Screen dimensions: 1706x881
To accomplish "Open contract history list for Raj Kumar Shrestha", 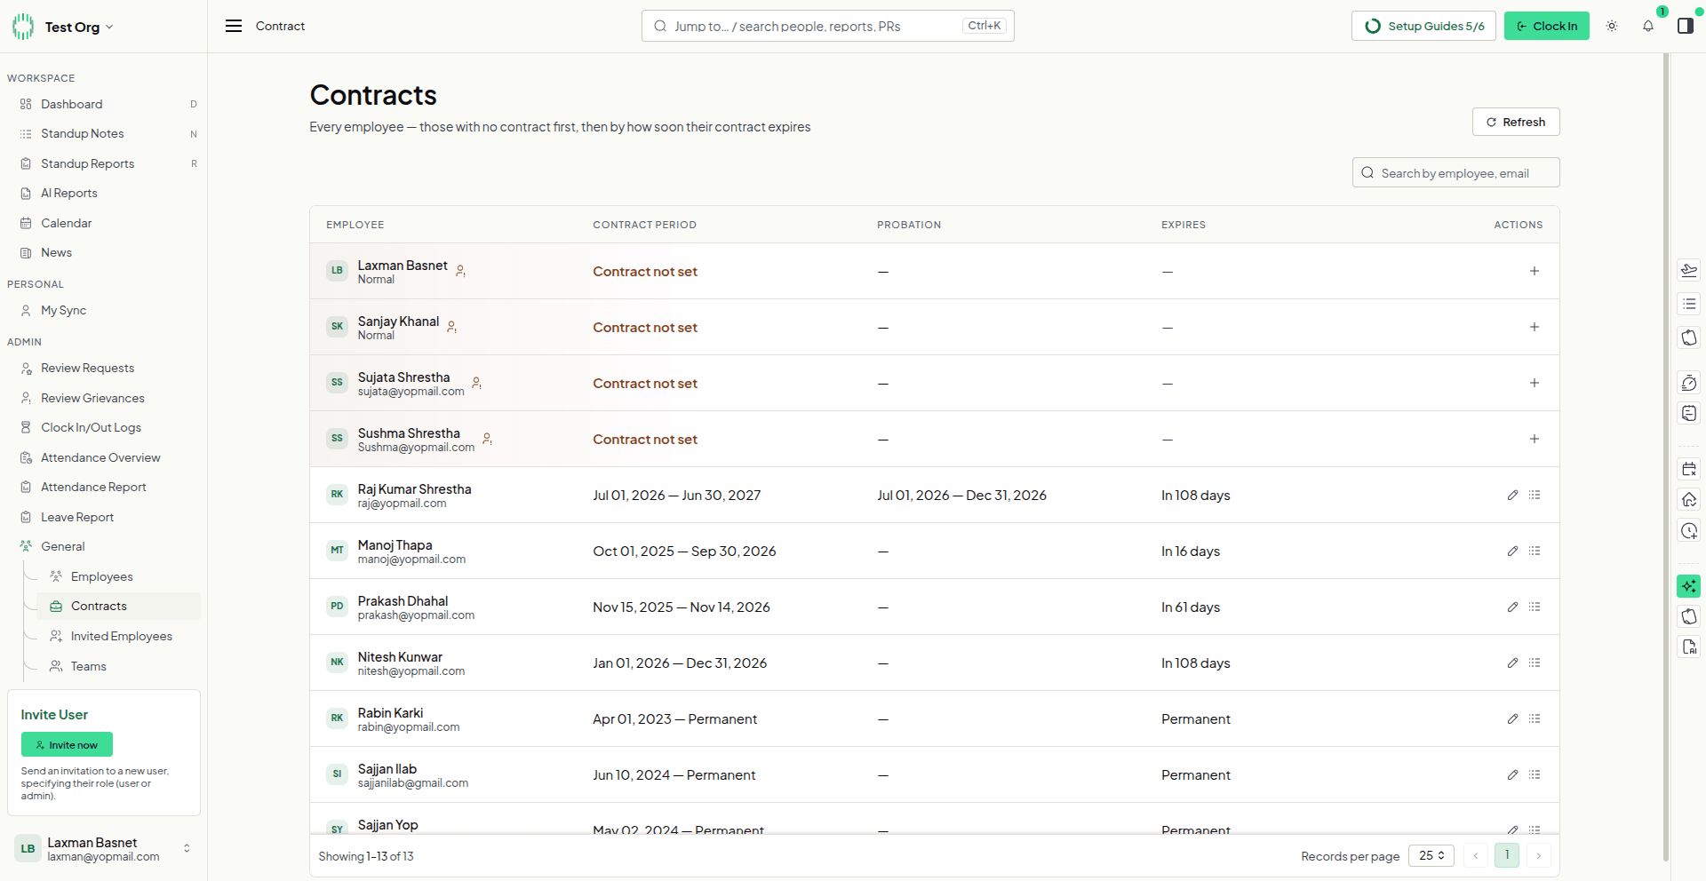I will point(1535,495).
